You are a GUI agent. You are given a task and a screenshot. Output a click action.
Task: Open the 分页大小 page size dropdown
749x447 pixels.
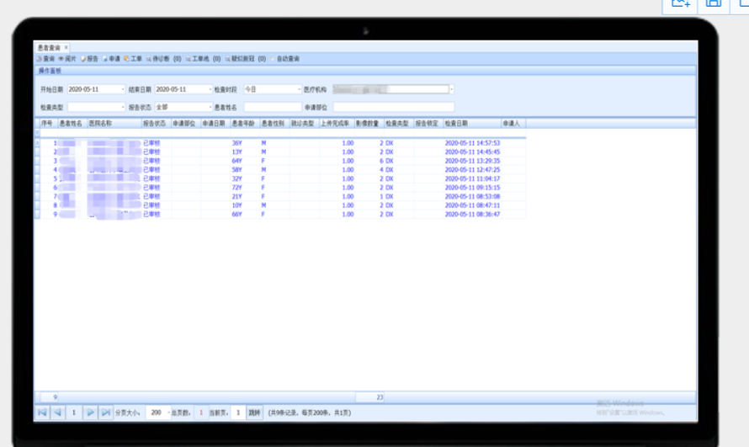(168, 412)
